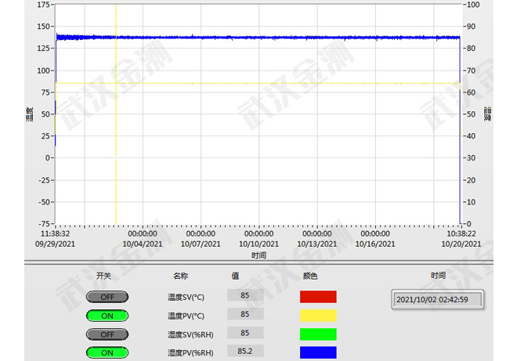517x361 pixels.
Task: Click the 85.2 humidity value field
Action: (245, 352)
